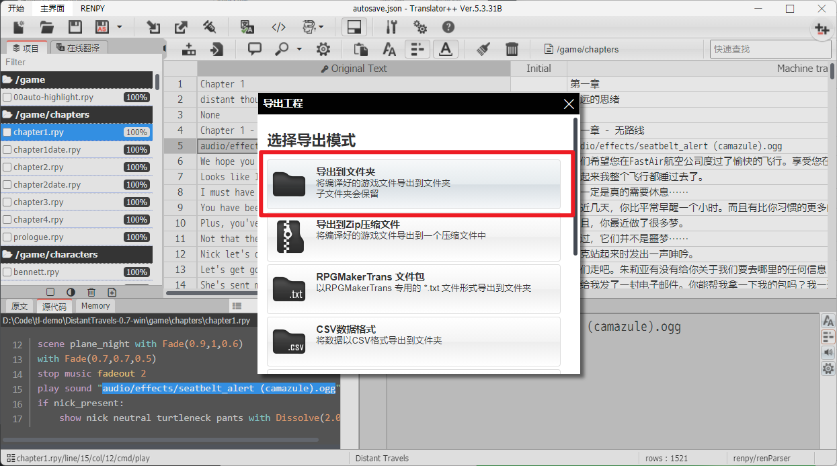The image size is (837, 466).
Task: Check the bennett.rpy checkbox
Action: coord(7,272)
